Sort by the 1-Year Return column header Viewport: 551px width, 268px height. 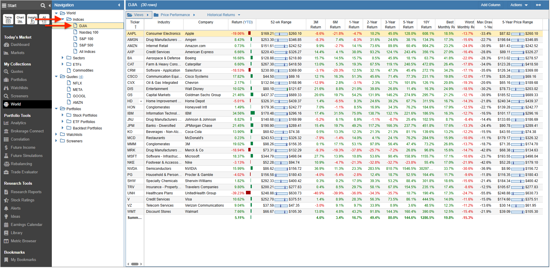pyautogui.click(x=354, y=25)
